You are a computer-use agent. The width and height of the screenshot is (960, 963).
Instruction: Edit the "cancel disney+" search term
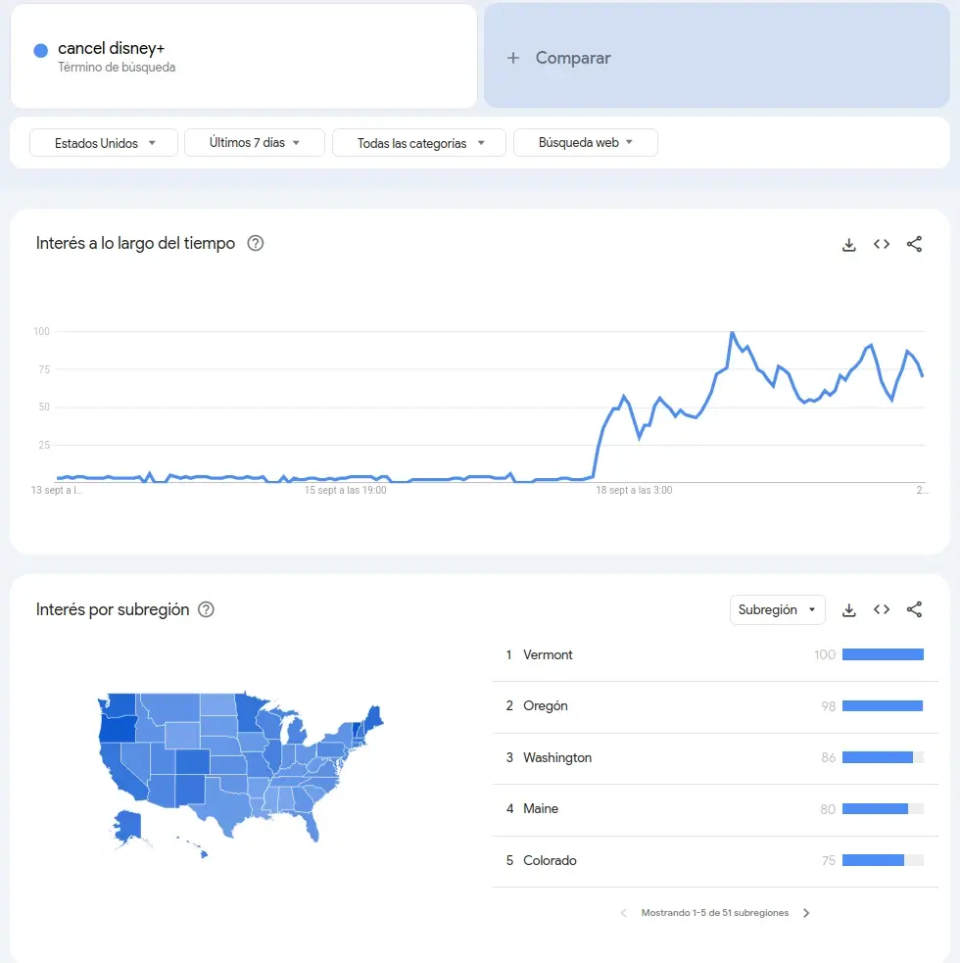pos(112,49)
